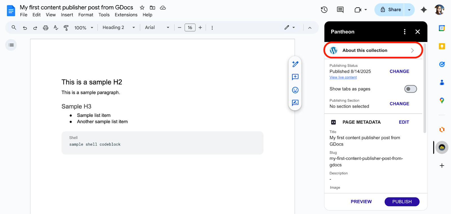Open document outline list icon

point(11,45)
